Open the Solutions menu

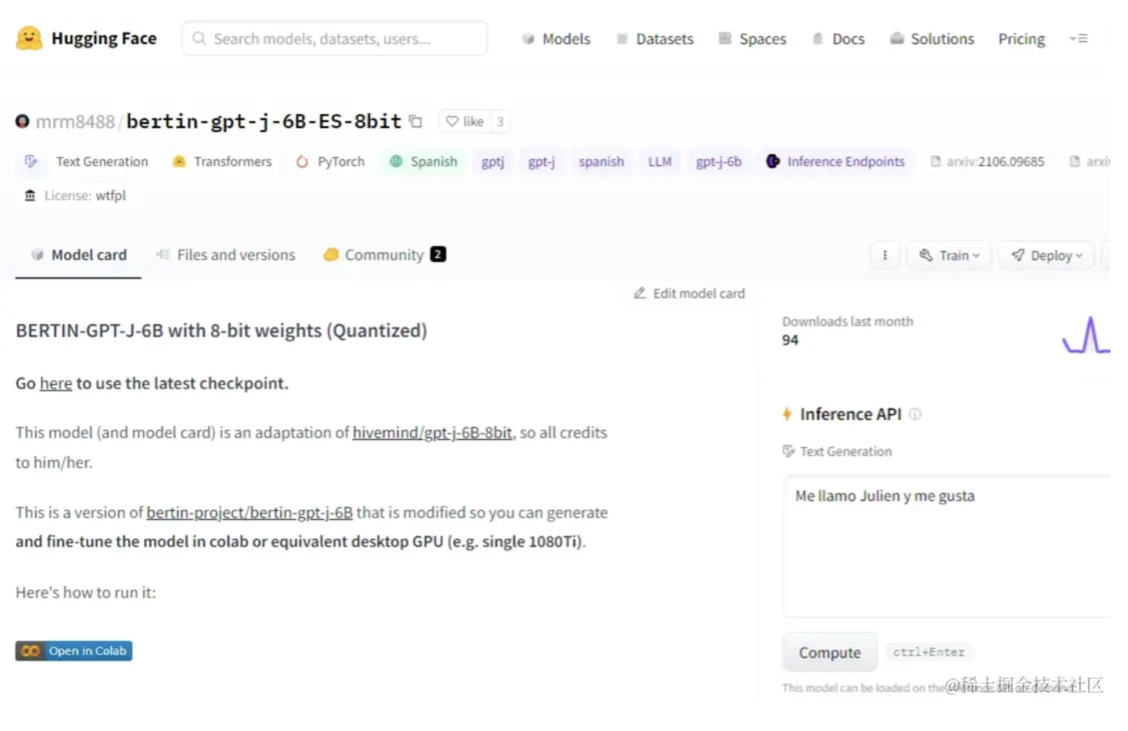[932, 39]
